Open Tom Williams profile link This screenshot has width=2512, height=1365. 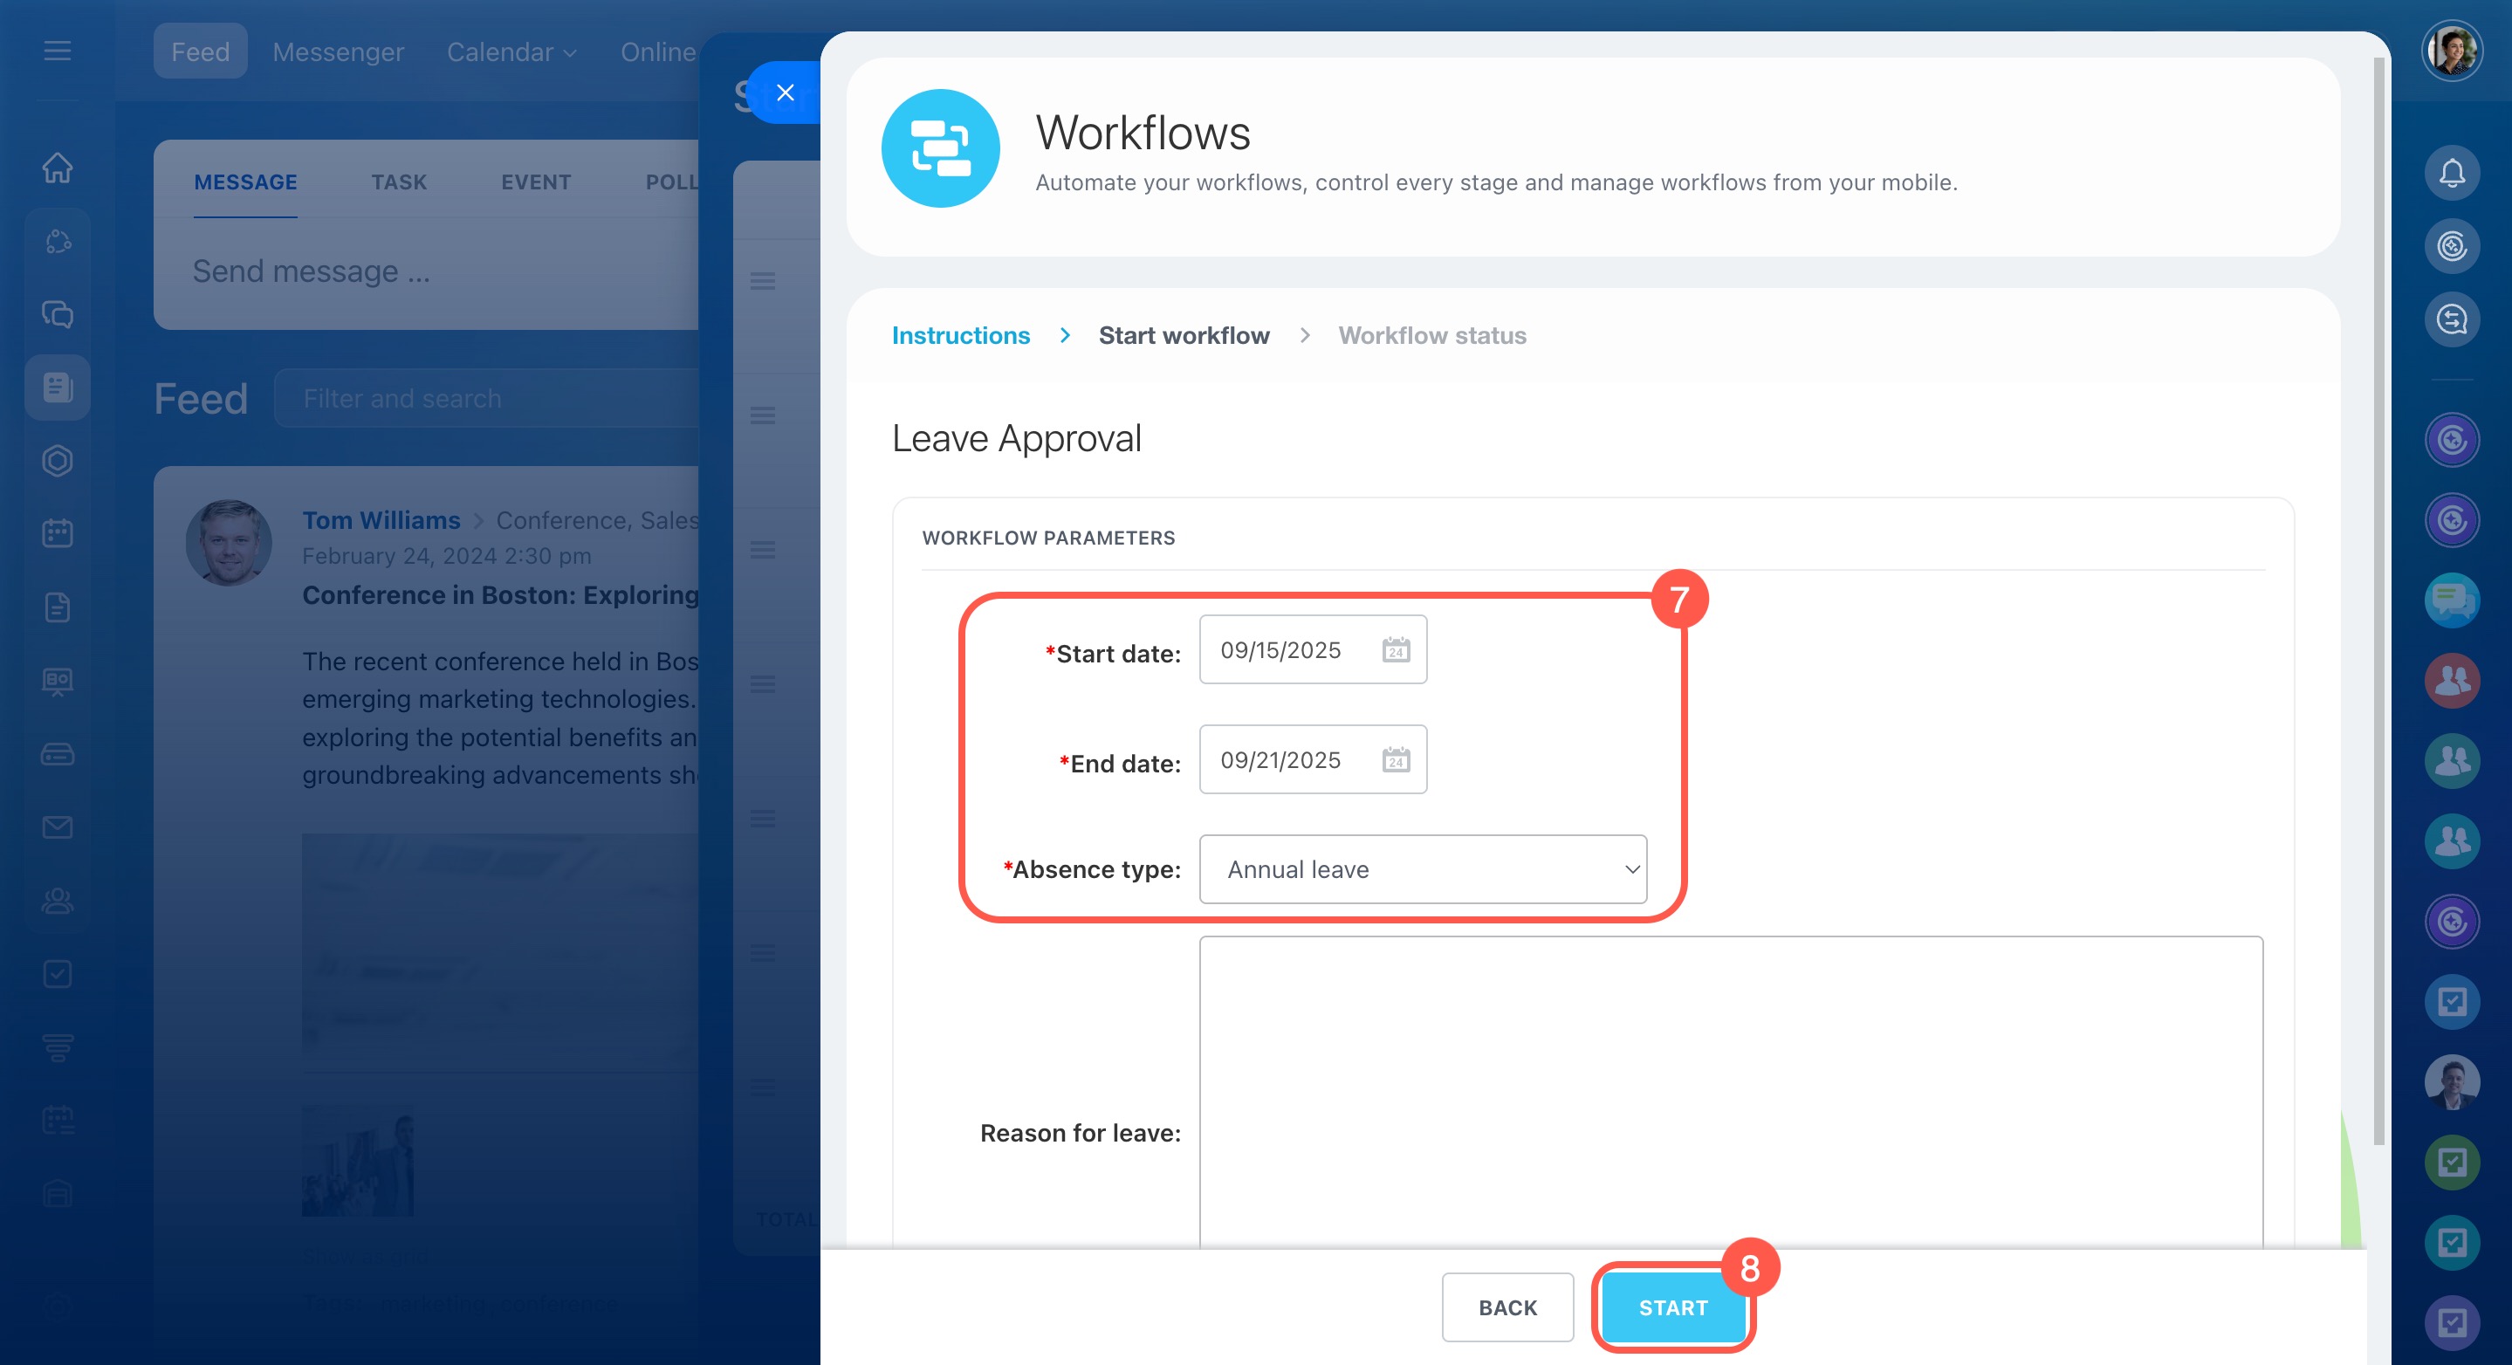pyautogui.click(x=381, y=521)
